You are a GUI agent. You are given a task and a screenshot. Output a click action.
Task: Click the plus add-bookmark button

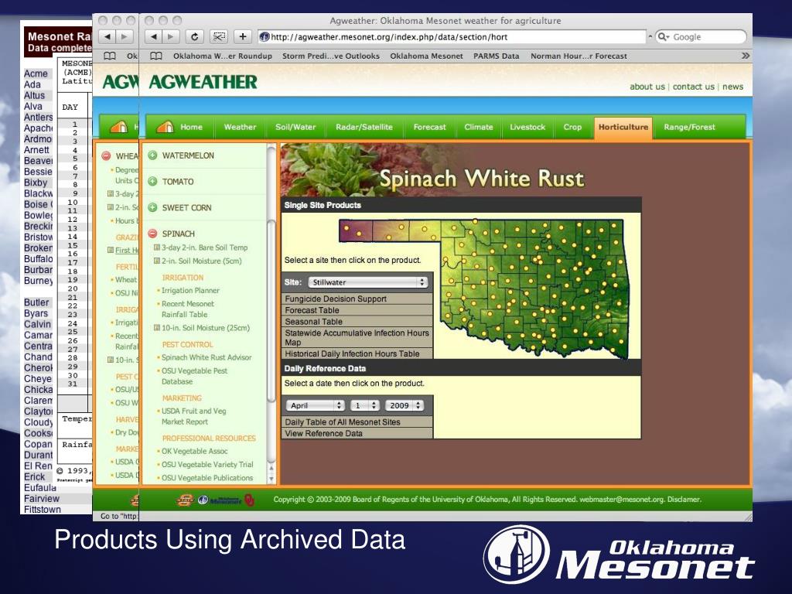(243, 37)
